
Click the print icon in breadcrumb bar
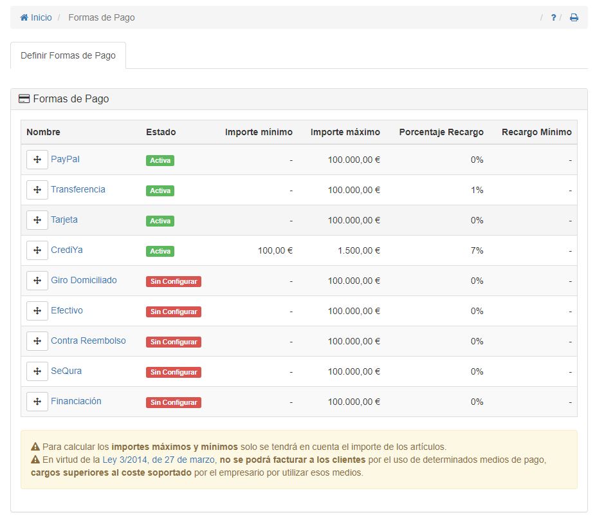[x=574, y=18]
